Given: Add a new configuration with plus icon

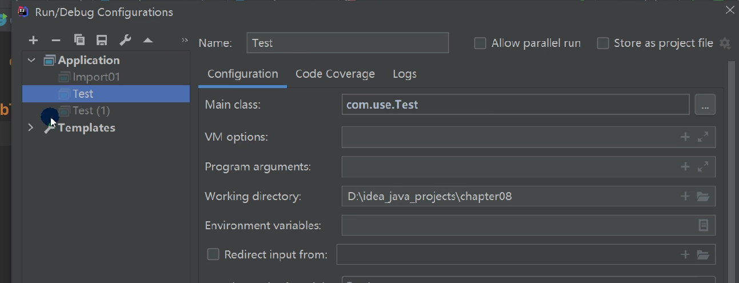Looking at the screenshot, I should [33, 40].
